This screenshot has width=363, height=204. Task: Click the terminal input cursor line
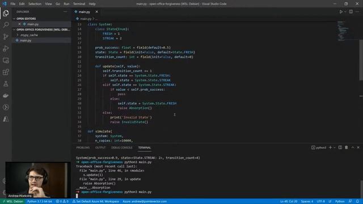[77, 196]
